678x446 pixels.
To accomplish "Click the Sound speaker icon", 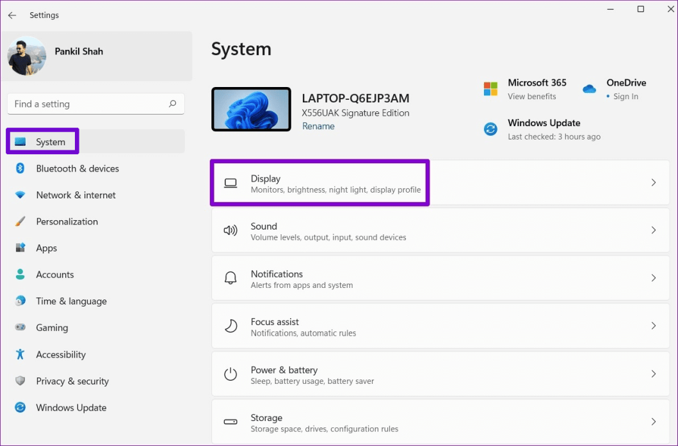I will click(230, 230).
